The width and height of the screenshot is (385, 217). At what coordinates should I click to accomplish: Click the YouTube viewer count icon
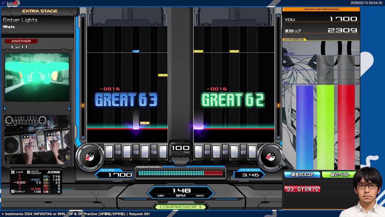pyautogui.click(x=15, y=3)
